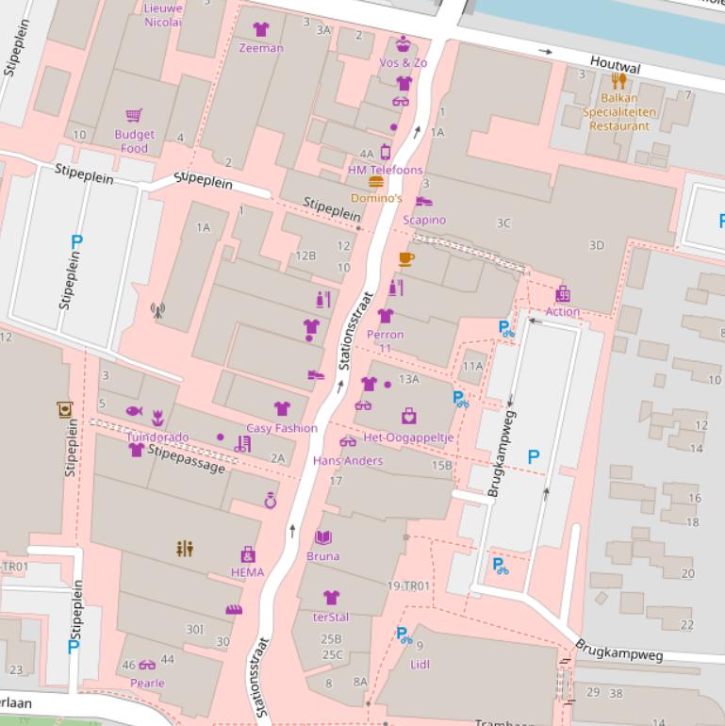Click the Houtwal street name label
The width and height of the screenshot is (725, 726).
tap(618, 68)
